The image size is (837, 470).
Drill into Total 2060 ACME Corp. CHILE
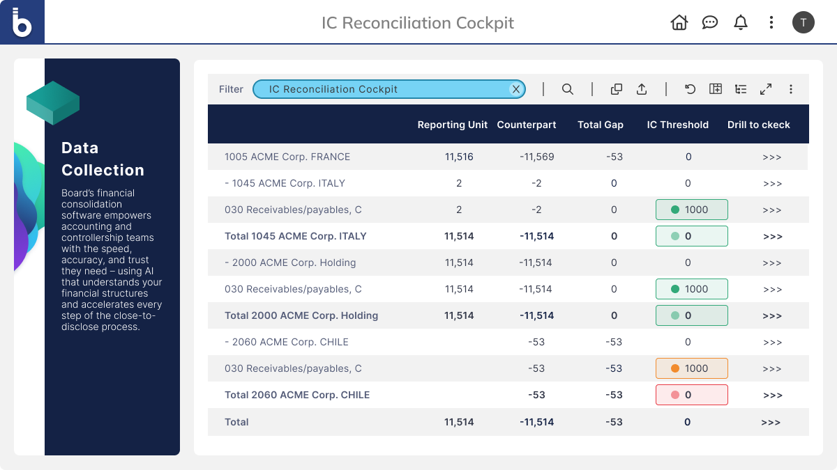click(x=771, y=395)
